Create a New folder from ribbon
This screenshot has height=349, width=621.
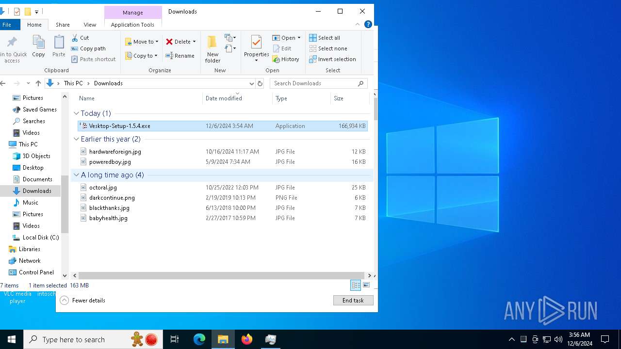point(212,49)
